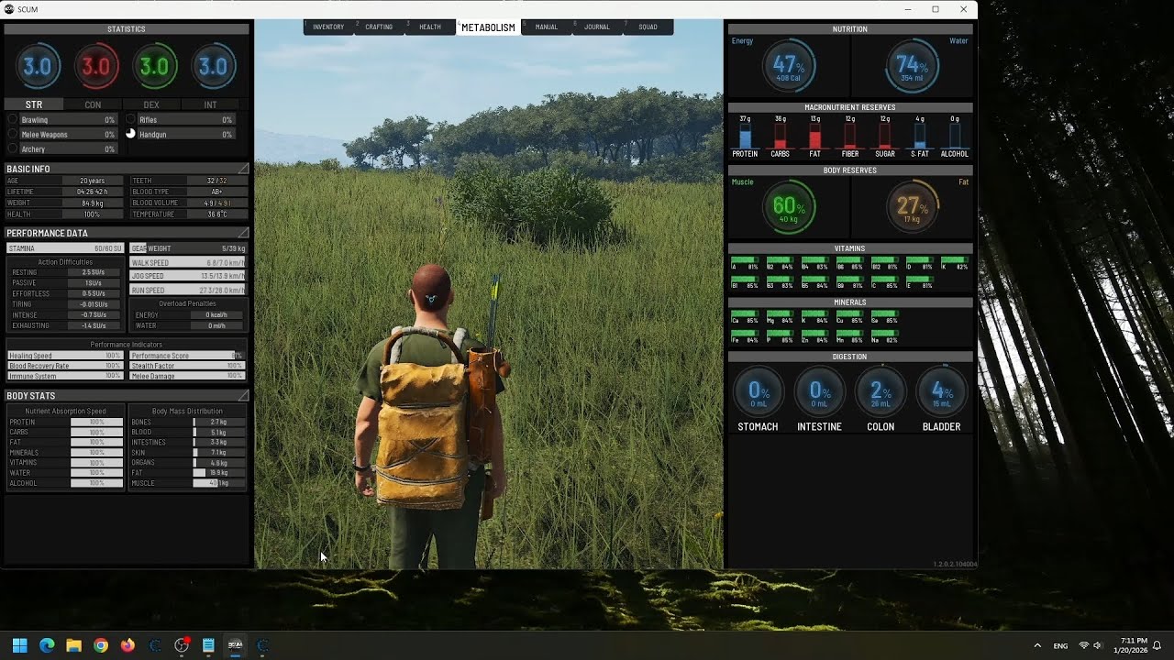Viewport: 1174px width, 660px height.
Task: Click the Melee Weapons skill level circle
Action: point(13,134)
